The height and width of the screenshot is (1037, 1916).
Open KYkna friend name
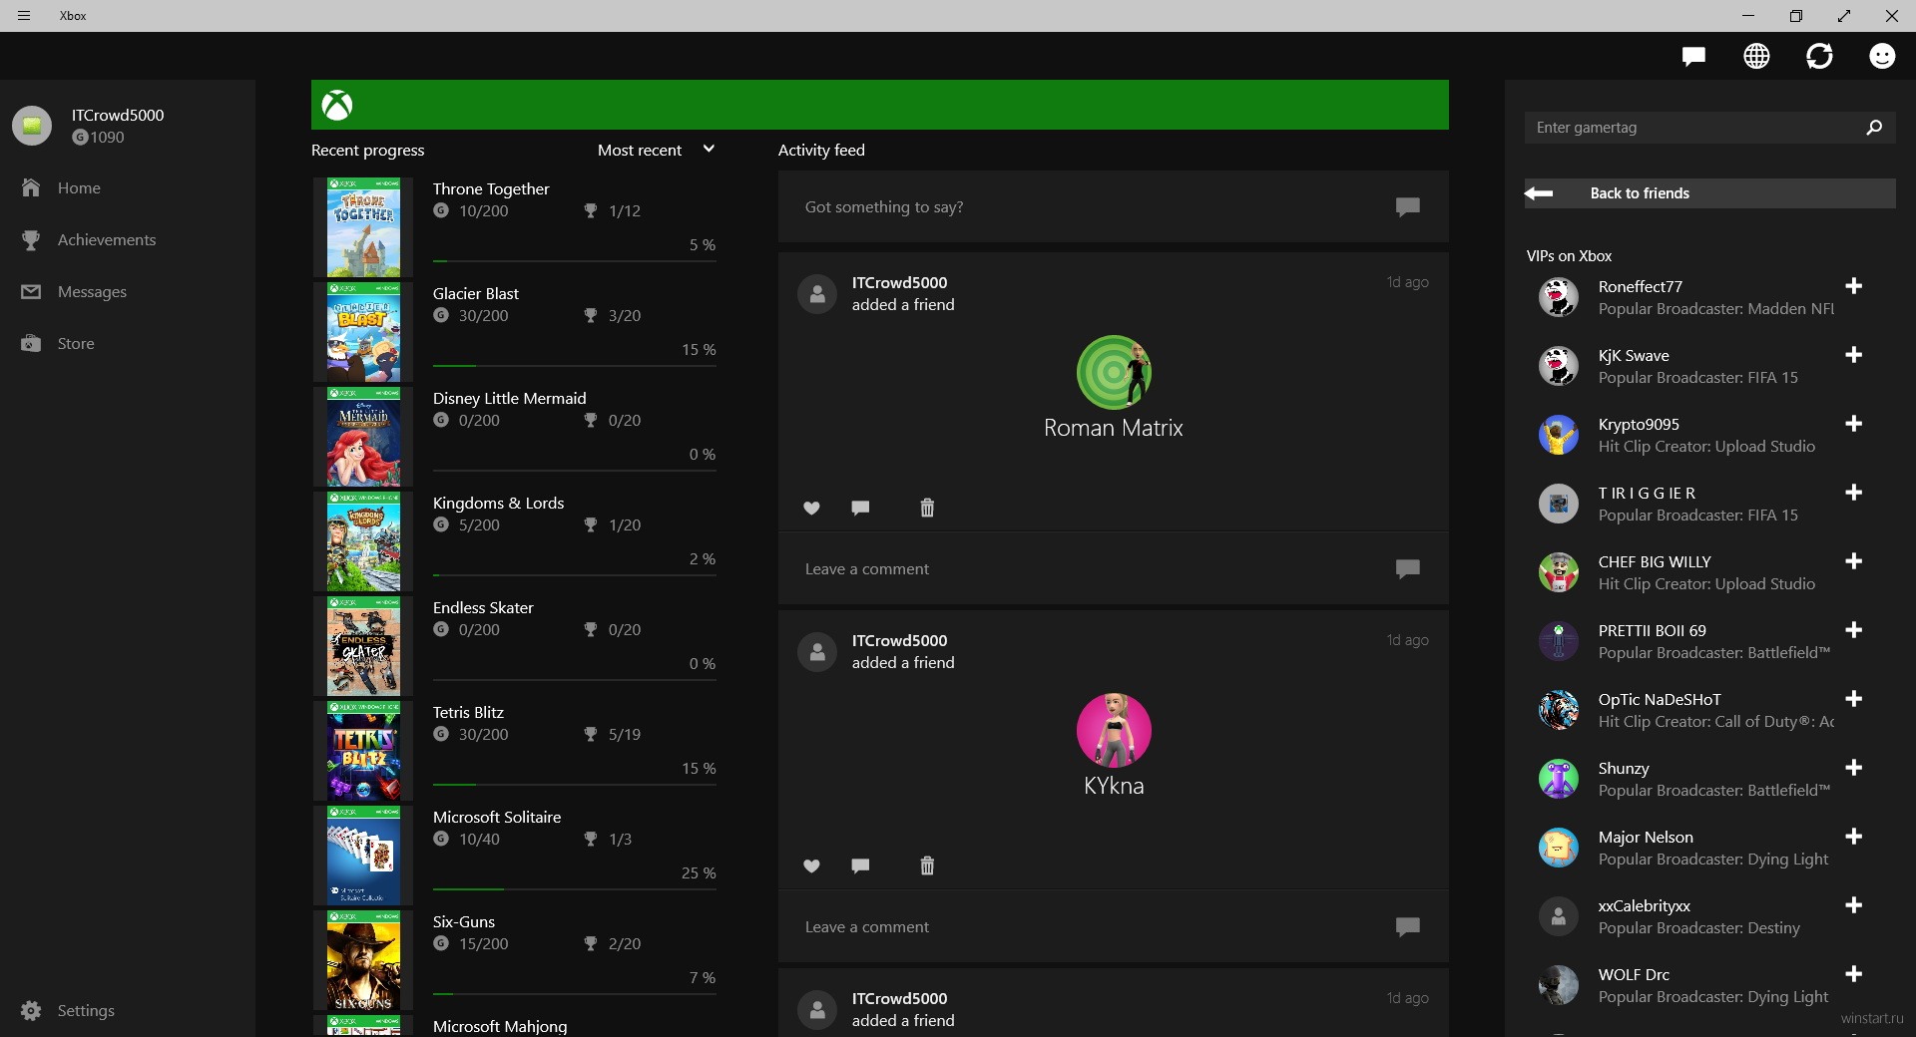tap(1114, 786)
